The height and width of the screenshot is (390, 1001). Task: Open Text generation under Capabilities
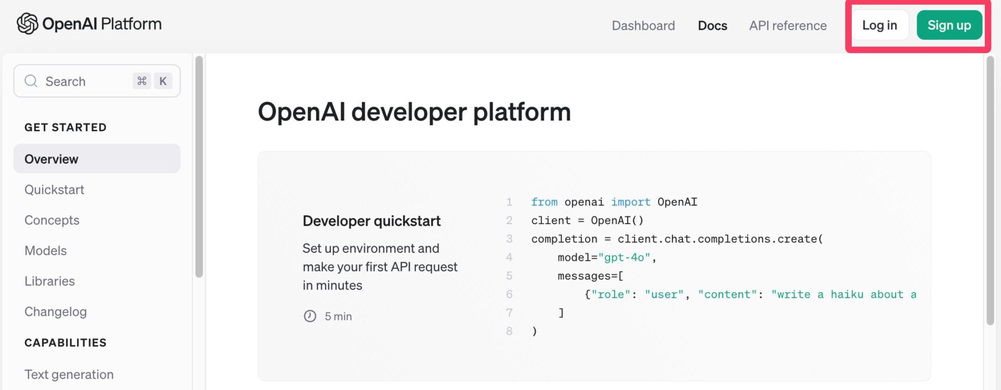pyautogui.click(x=69, y=374)
